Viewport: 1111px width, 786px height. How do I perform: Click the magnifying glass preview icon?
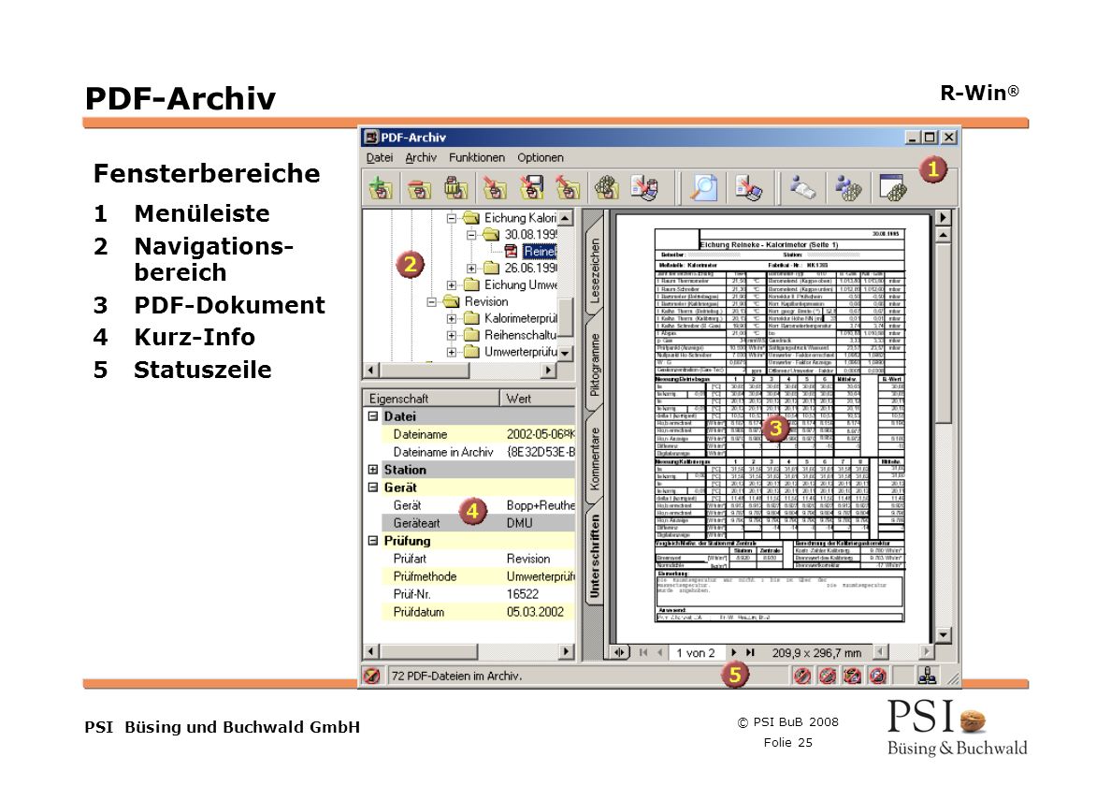coord(703,188)
